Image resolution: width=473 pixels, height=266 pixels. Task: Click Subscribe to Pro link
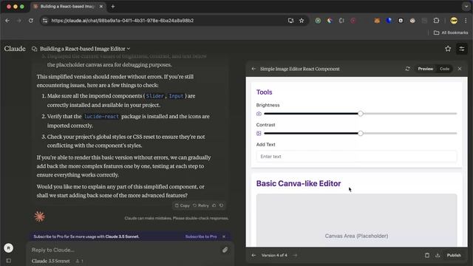pyautogui.click(x=201, y=236)
